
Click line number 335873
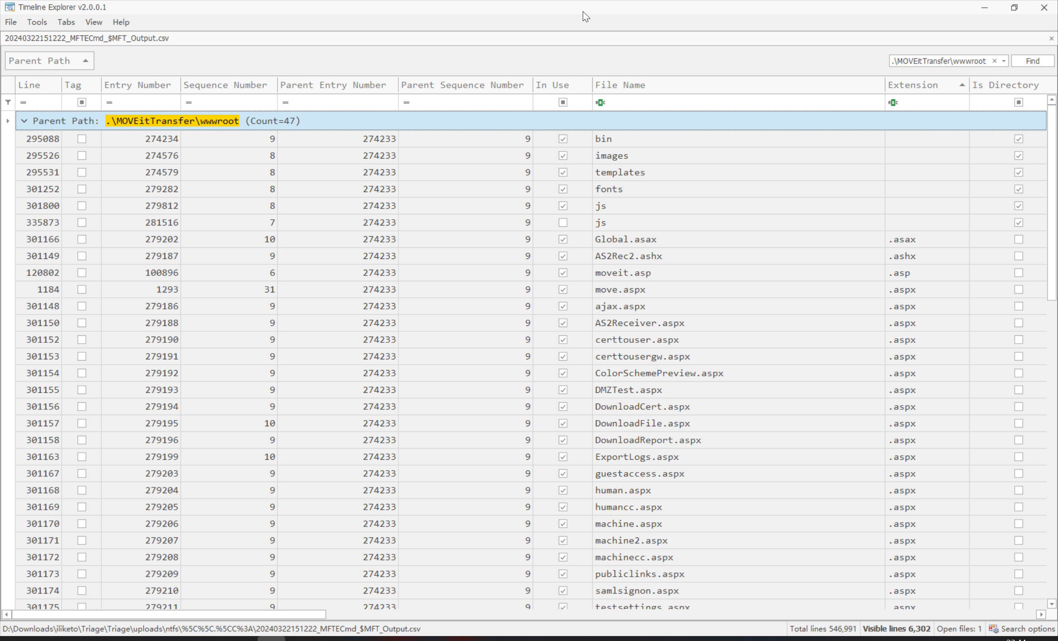pos(43,222)
